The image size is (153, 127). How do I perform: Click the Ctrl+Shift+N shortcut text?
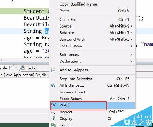click(x=118, y=85)
